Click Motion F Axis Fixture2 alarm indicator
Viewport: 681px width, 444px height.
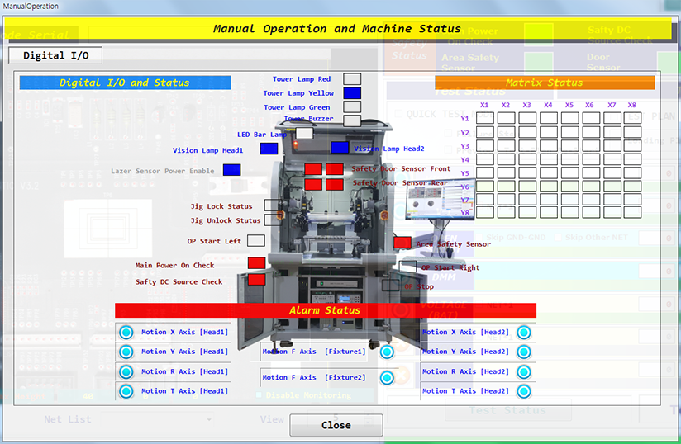point(387,378)
